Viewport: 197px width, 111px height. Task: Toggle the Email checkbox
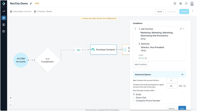pyautogui.click(x=134, y=94)
